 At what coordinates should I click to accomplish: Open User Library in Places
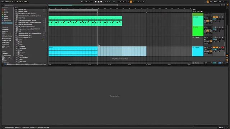pos(8,56)
